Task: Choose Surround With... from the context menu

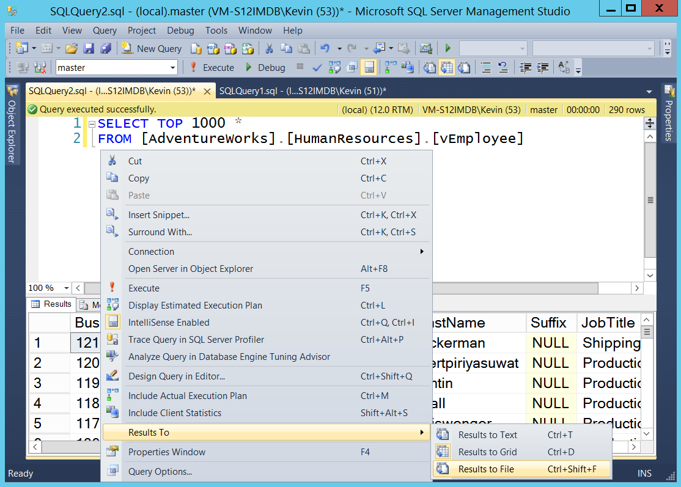Action: (x=267, y=232)
